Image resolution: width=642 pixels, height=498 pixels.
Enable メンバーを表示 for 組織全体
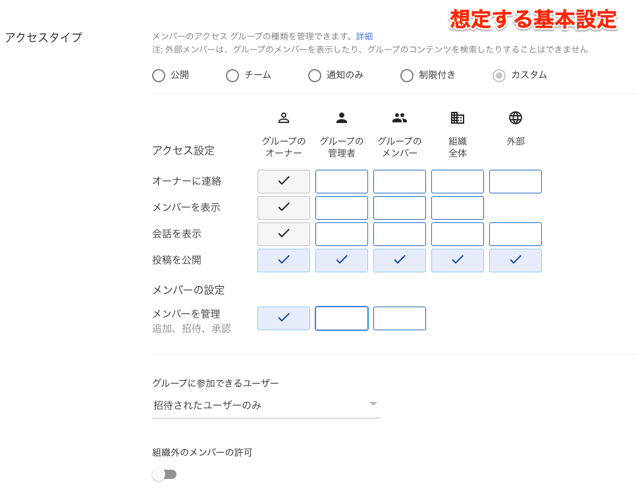click(x=458, y=208)
